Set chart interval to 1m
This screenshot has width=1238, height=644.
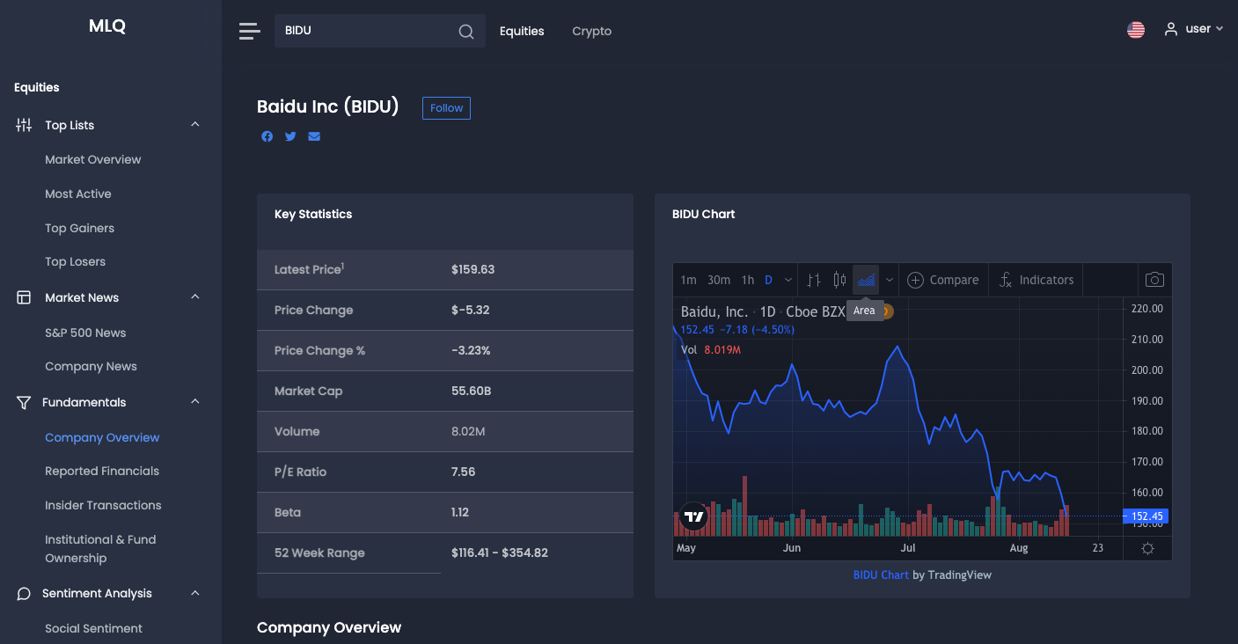click(x=688, y=280)
